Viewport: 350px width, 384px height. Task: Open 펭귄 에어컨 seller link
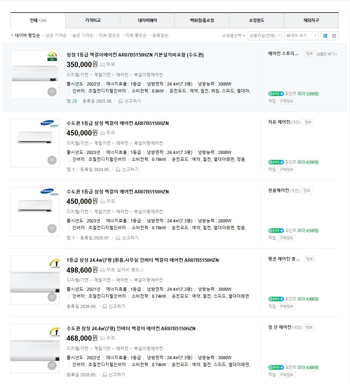pyautogui.click(x=284, y=259)
